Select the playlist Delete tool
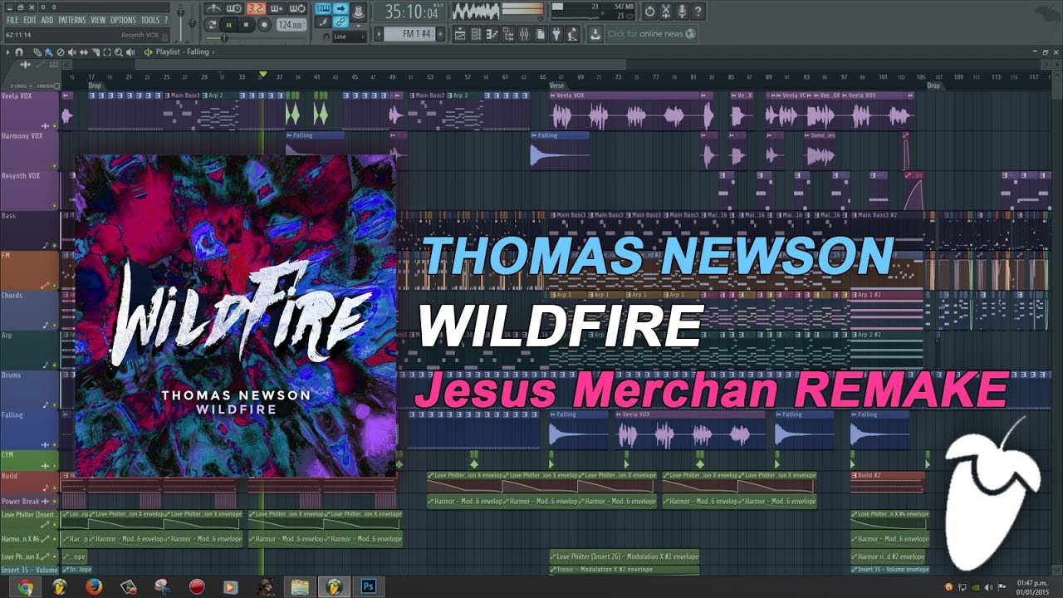Screen dimensions: 1063x598 [61, 52]
